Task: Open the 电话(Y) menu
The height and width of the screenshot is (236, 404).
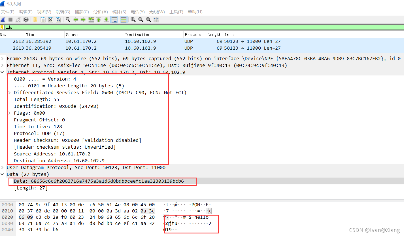Action: click(x=138, y=12)
